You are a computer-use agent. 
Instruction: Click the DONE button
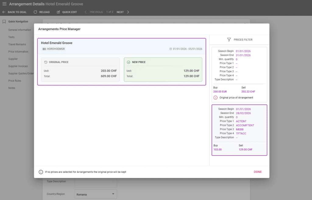click(x=257, y=172)
